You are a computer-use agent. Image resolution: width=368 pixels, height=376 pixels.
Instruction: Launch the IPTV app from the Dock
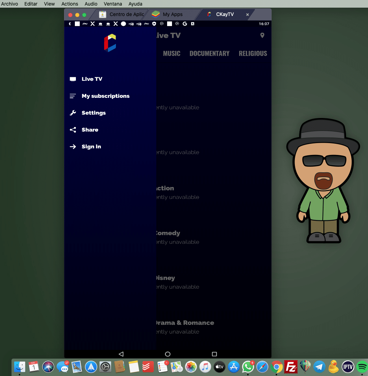pos(347,367)
